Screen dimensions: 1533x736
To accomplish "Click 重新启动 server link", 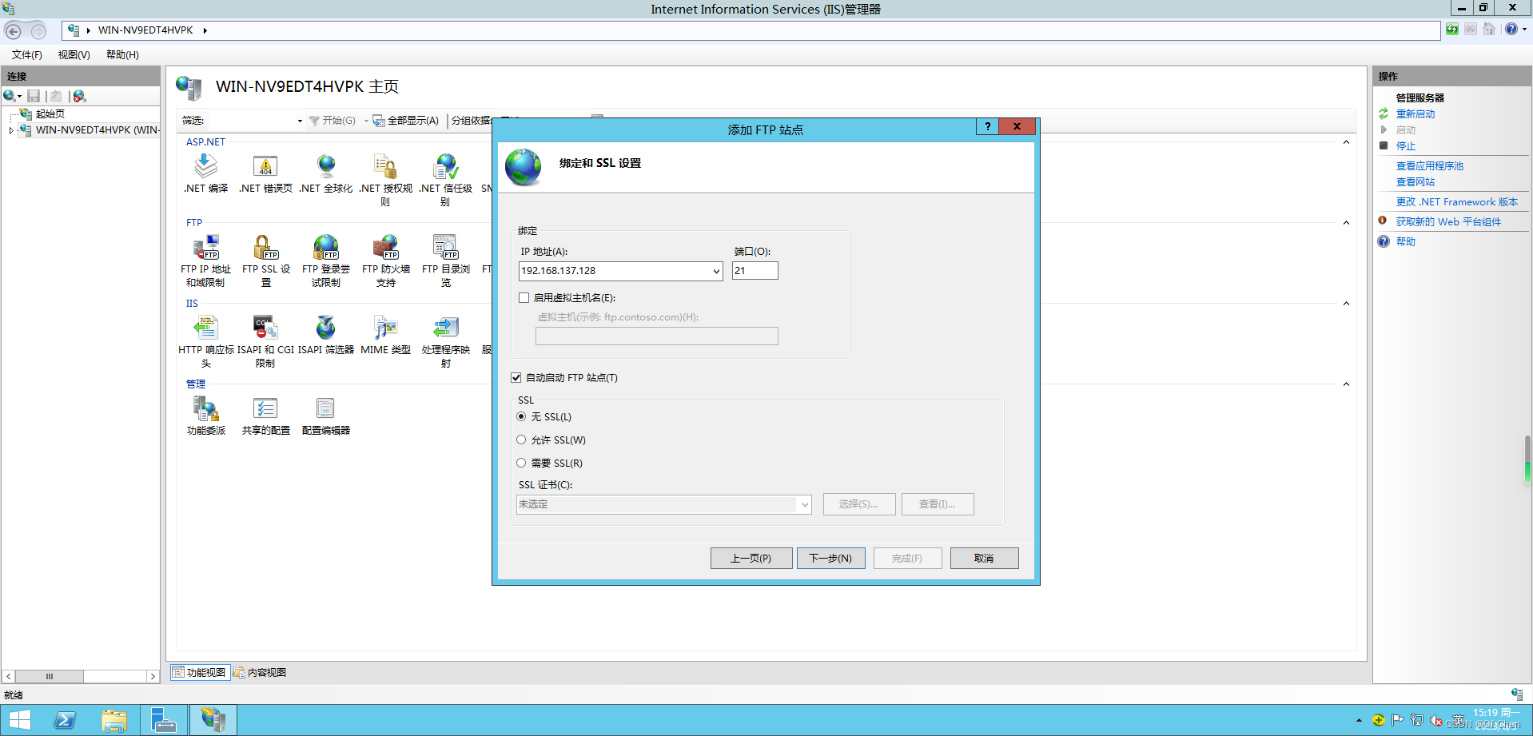I will point(1416,114).
